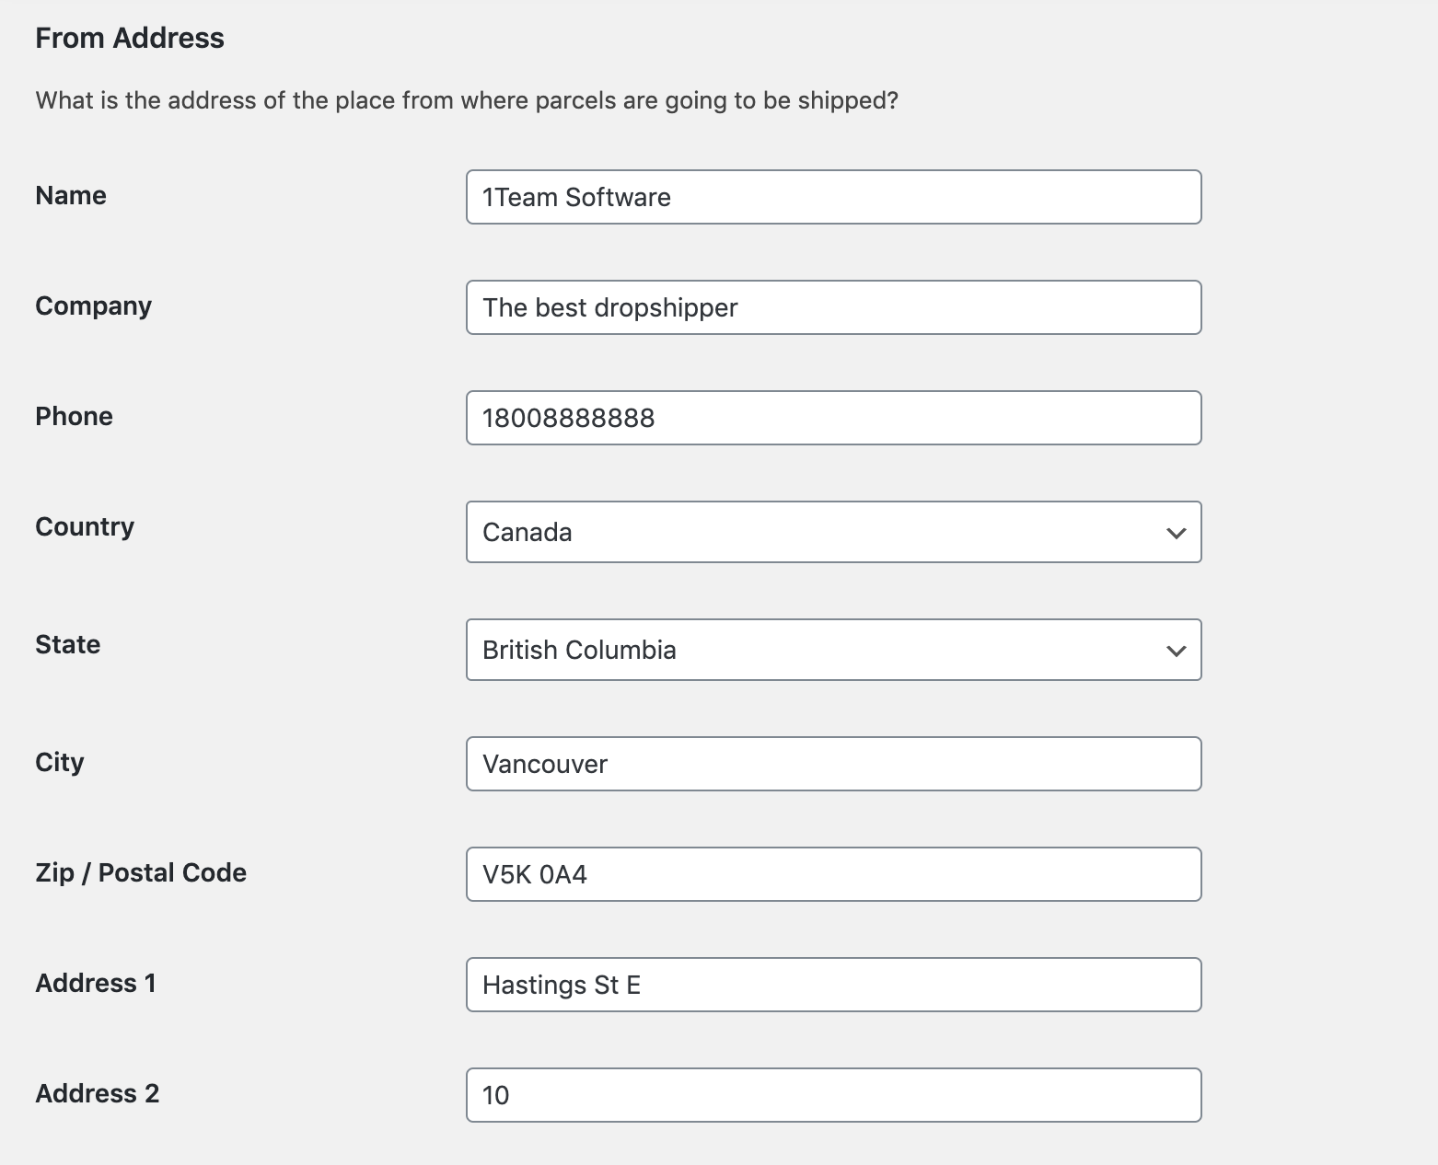Click the Zip / Postal Code label
Viewport: 1438px width, 1165px height.
141,872
